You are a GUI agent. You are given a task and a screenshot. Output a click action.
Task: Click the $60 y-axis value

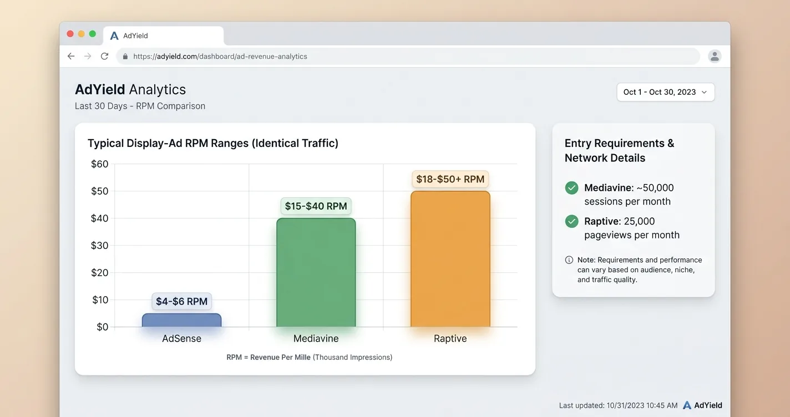tap(99, 164)
